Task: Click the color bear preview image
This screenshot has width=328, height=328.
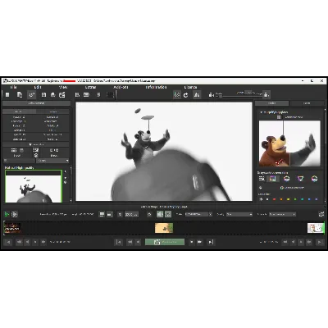Action: click(x=289, y=143)
